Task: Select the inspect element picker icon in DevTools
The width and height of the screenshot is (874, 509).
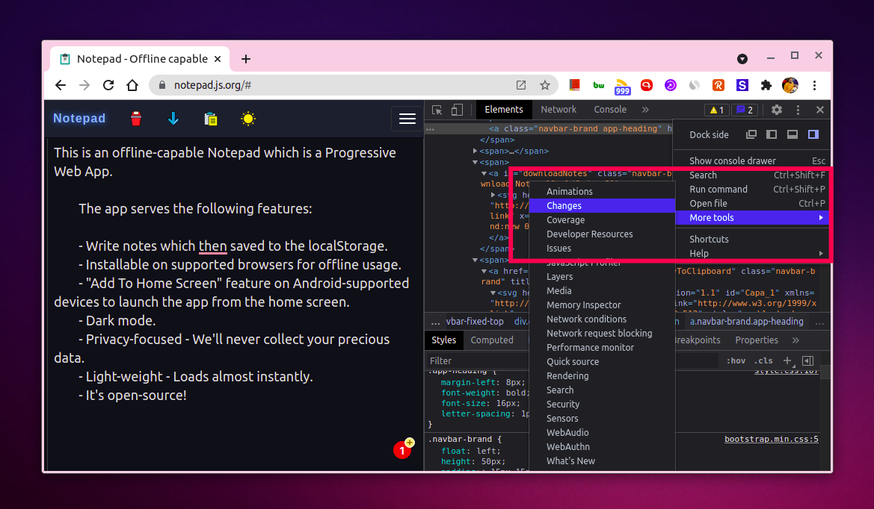Action: point(437,110)
